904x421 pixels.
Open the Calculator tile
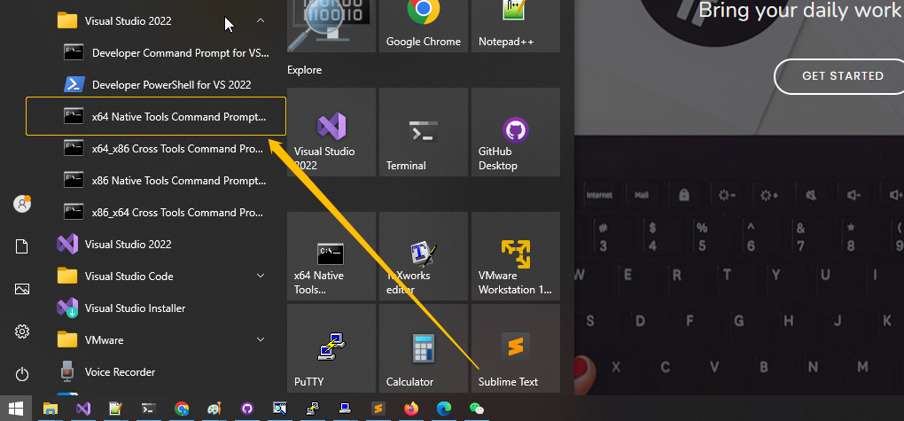(423, 348)
